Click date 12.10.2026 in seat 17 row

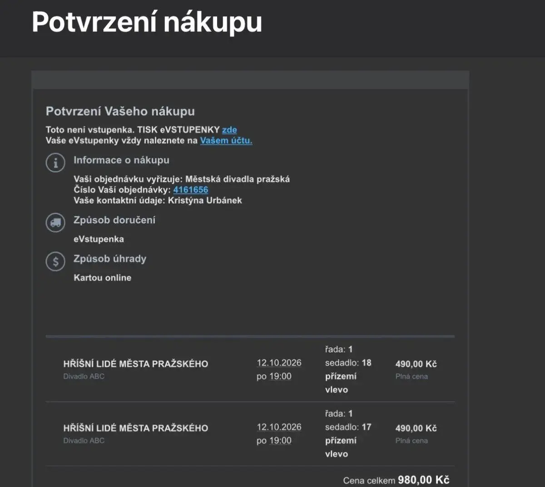[279, 427]
